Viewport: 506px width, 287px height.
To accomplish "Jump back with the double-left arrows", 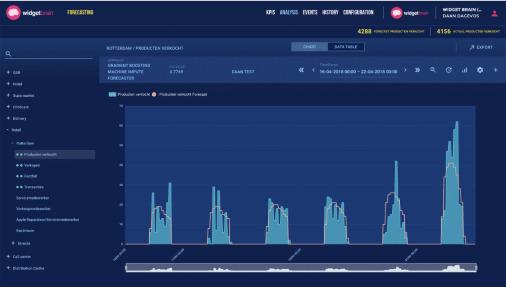I will click(301, 70).
